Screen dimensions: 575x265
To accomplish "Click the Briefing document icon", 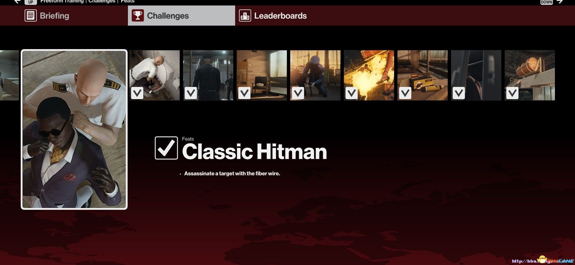I will 30,16.
